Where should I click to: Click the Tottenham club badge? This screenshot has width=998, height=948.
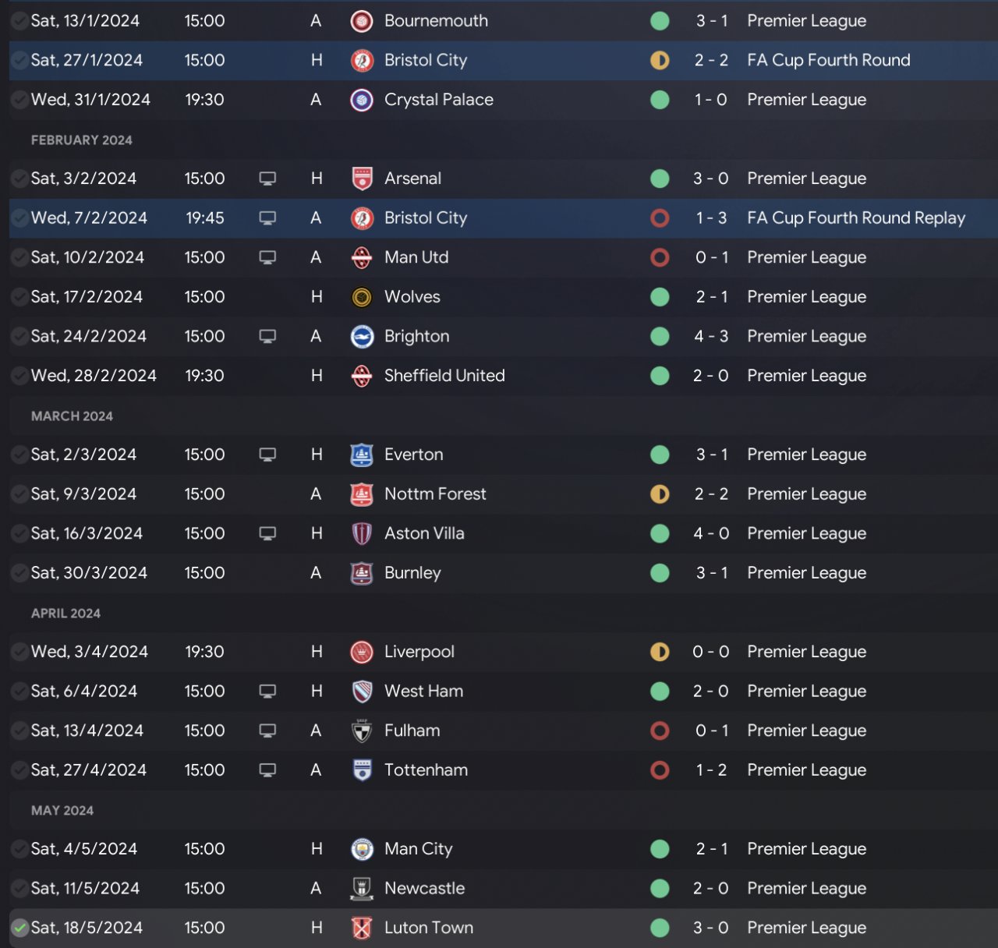(x=362, y=770)
